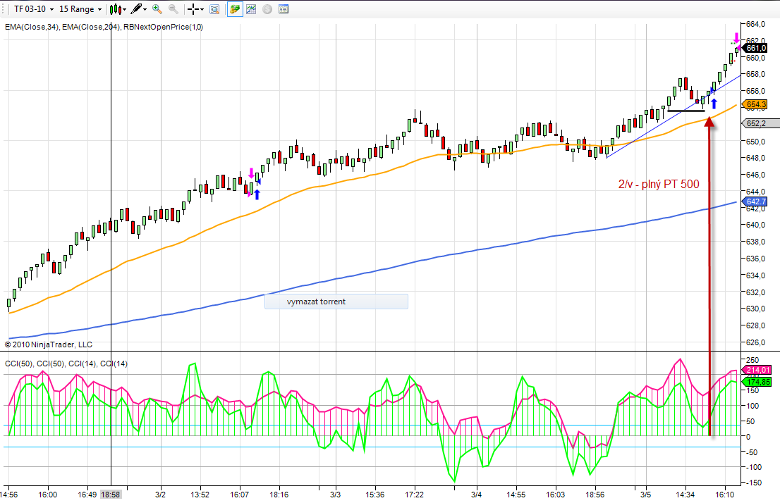This screenshot has height=503, width=780.
Task: Click the pink 214,01 CCI value marker
Action: [x=757, y=370]
